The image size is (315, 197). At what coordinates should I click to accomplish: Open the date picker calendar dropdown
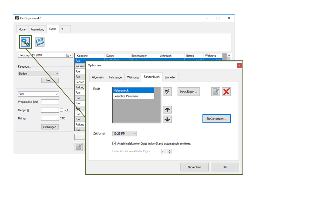click(x=69, y=55)
